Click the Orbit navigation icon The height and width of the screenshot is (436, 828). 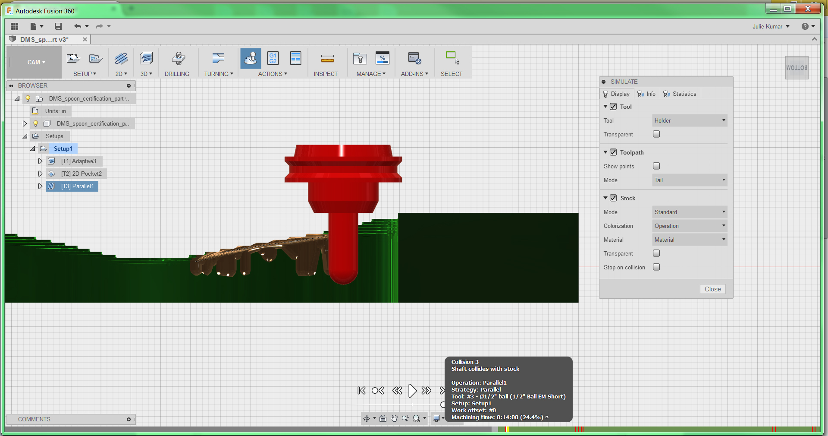367,418
